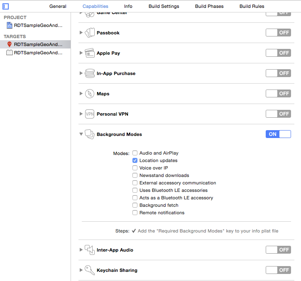Click the Maps compass icon

click(90, 94)
